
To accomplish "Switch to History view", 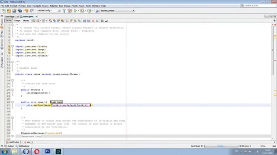I will (26, 21).
